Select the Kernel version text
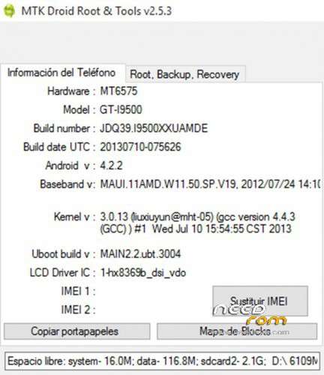The width and height of the screenshot is (324, 375). [x=197, y=223]
